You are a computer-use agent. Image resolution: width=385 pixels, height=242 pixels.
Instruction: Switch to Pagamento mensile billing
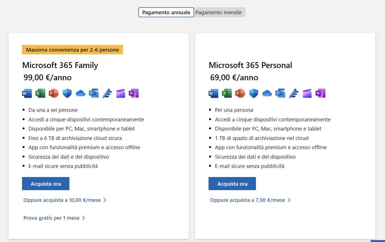click(219, 13)
